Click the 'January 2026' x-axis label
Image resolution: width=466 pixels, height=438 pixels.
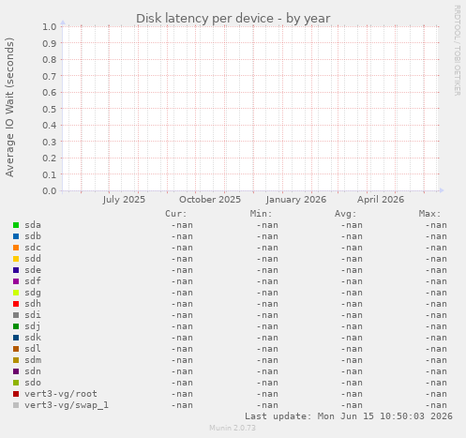tap(296, 200)
